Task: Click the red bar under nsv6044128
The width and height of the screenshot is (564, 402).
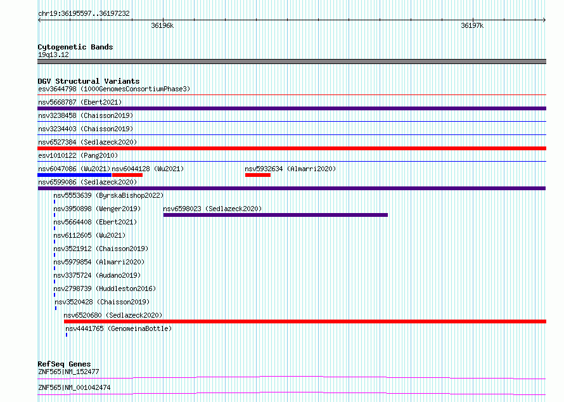Action: 127,175
